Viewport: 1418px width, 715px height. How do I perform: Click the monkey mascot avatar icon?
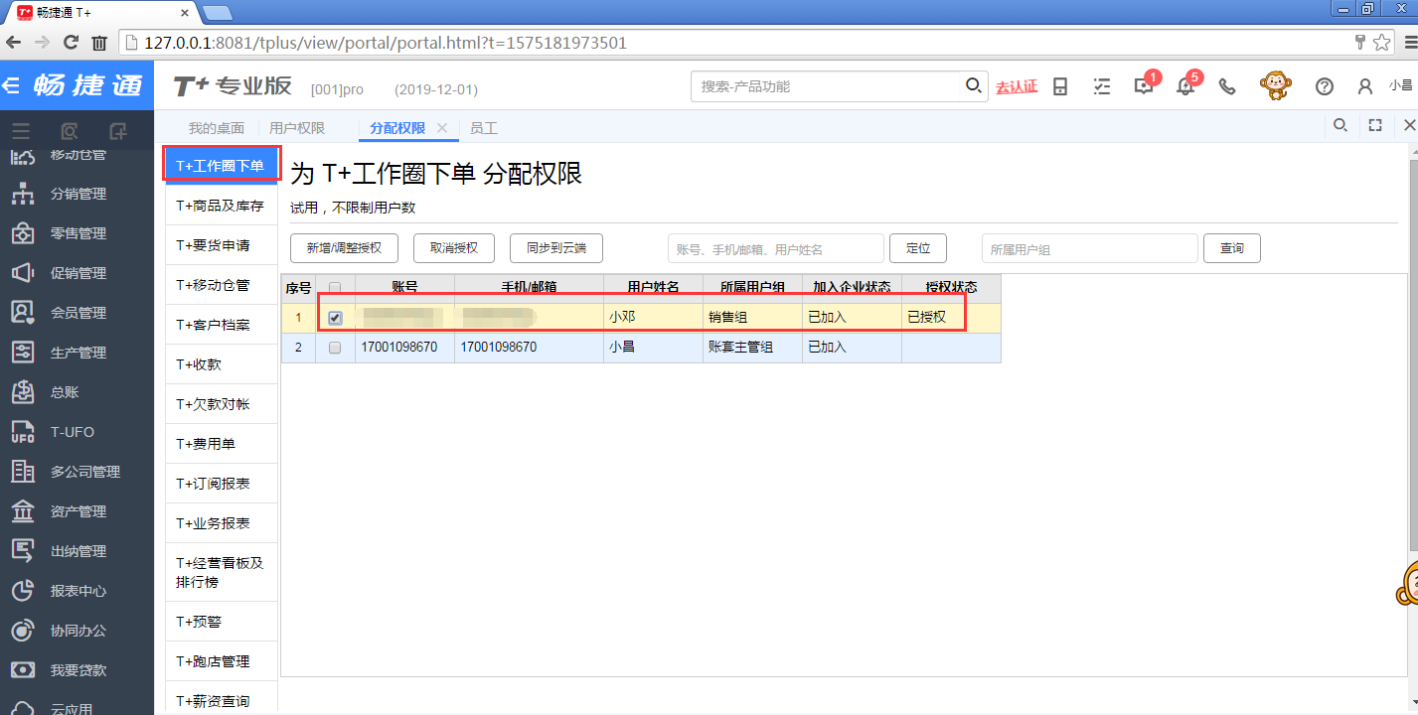[x=1275, y=86]
